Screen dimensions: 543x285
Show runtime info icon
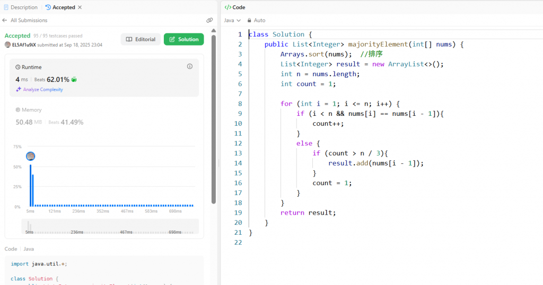click(190, 66)
